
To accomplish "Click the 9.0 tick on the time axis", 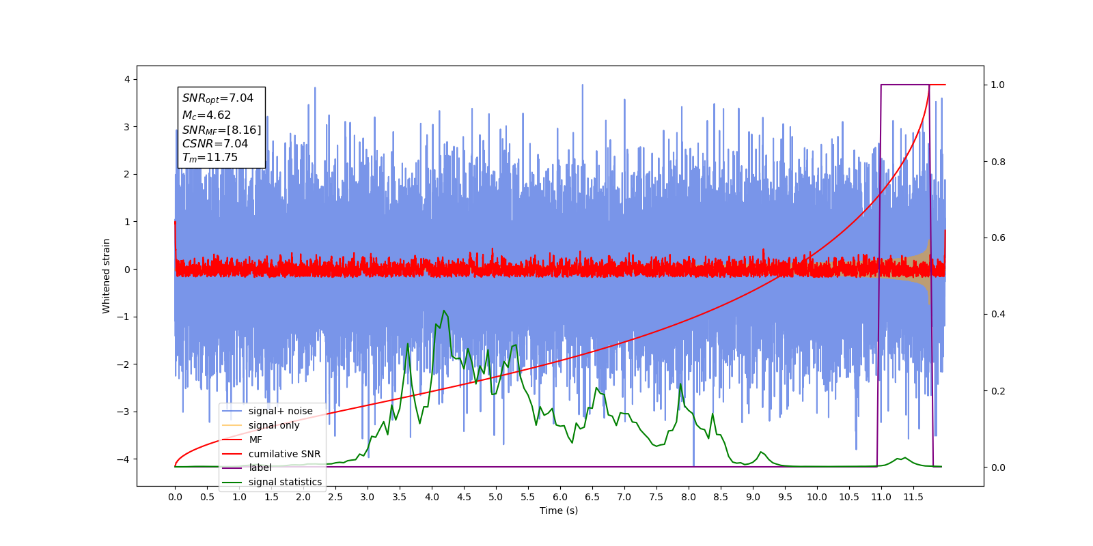I will coord(753,497).
